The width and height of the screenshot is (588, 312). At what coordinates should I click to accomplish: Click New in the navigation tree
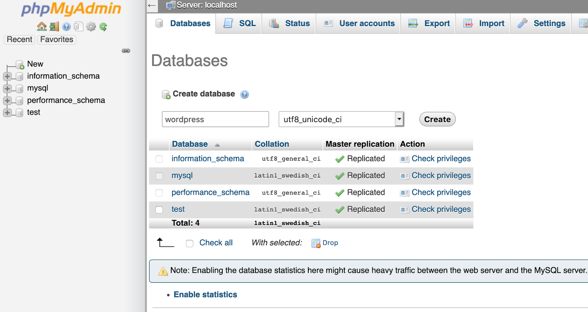(35, 64)
